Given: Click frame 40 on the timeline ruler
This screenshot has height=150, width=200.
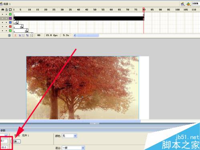Looking at the screenshot, I should (78, 10).
